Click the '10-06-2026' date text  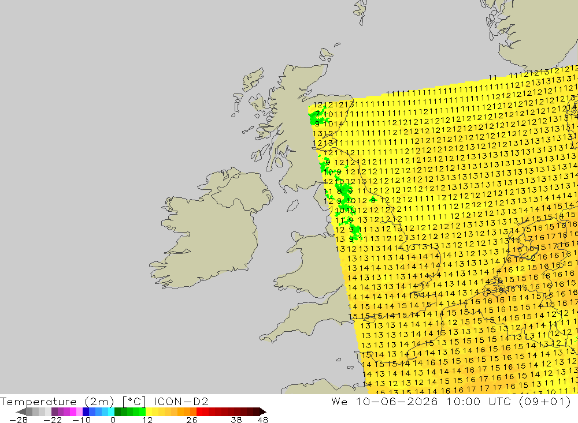pyautogui.click(x=397, y=401)
